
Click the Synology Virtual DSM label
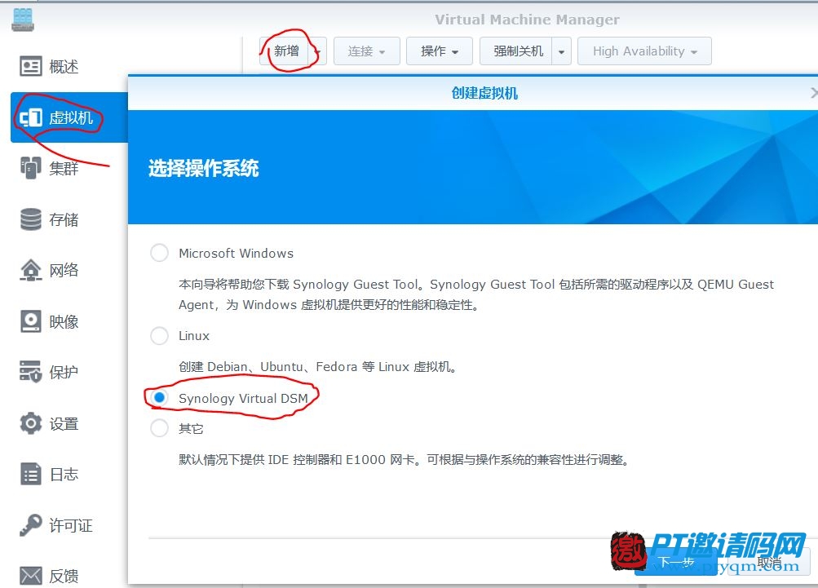point(243,399)
